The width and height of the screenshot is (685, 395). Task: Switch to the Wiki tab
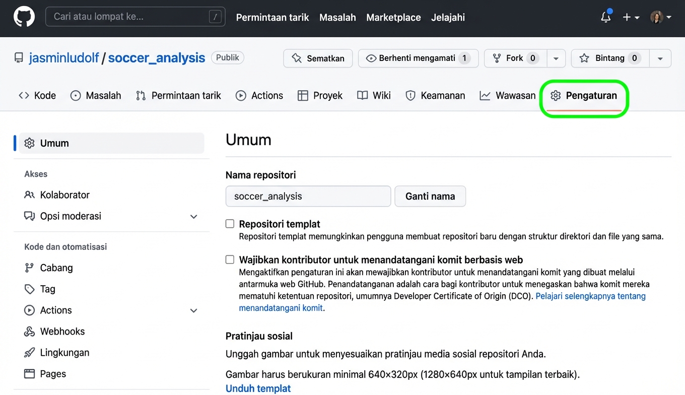tap(374, 95)
